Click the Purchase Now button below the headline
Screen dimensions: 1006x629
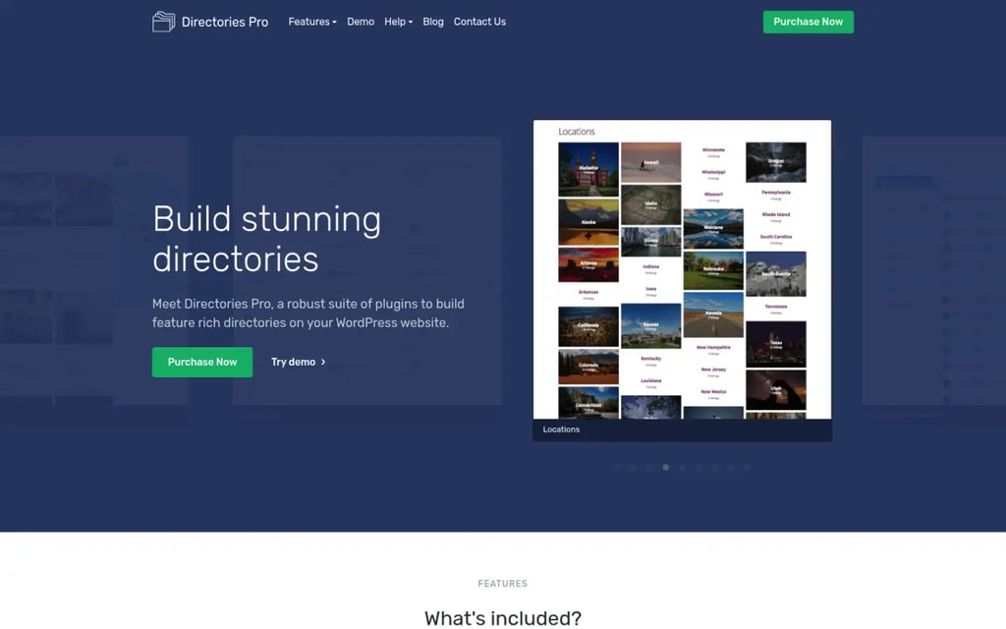pyautogui.click(x=202, y=362)
